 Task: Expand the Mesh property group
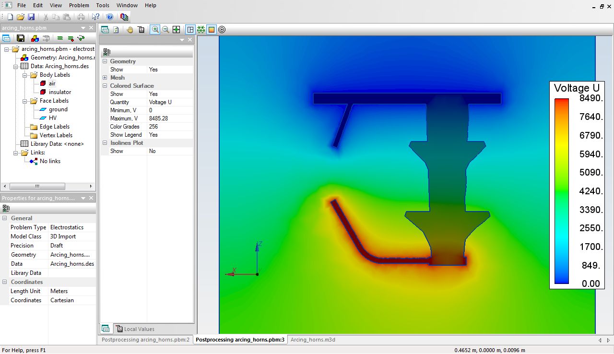point(105,78)
